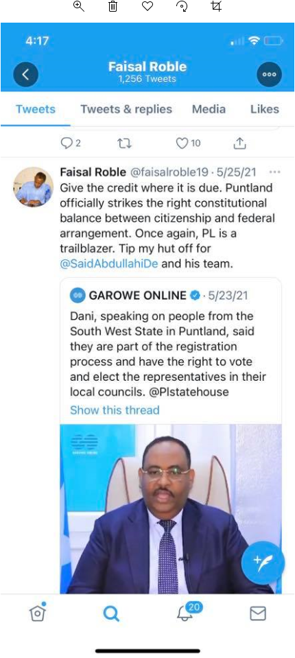Open Faisal Roble's profile picture
295x658 pixels.
pyautogui.click(x=34, y=187)
